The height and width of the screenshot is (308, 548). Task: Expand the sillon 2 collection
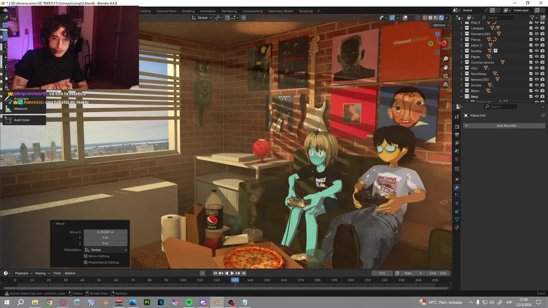coord(462,45)
